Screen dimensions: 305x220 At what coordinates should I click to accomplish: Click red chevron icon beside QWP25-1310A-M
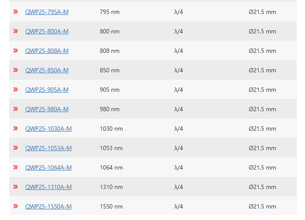coord(15,187)
